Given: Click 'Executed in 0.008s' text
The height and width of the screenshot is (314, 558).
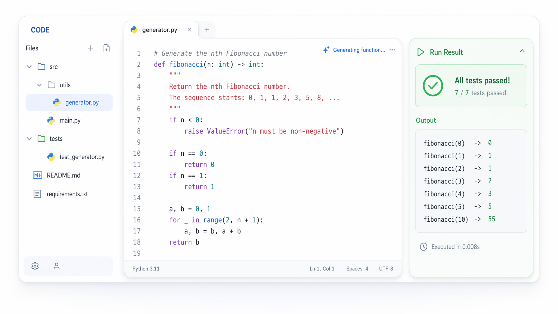Looking at the screenshot, I should pyautogui.click(x=456, y=247).
